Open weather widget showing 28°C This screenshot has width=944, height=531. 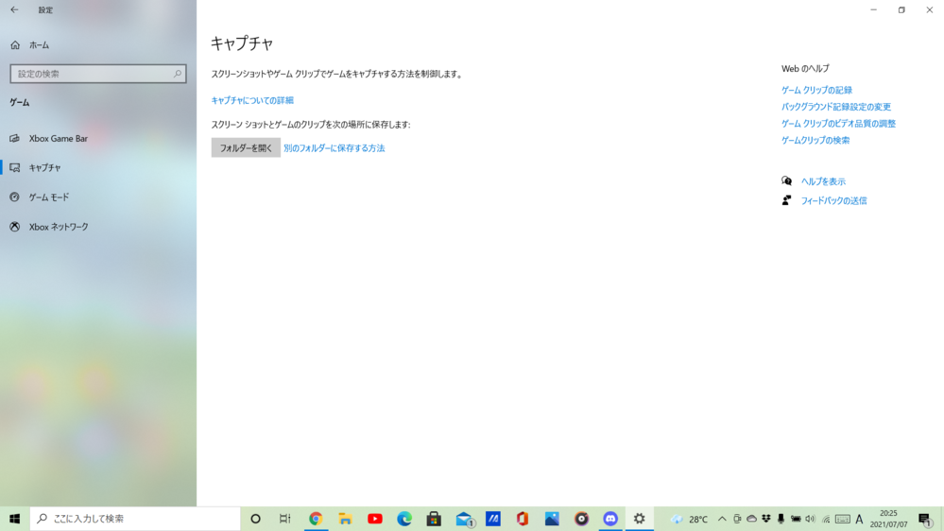[689, 519]
